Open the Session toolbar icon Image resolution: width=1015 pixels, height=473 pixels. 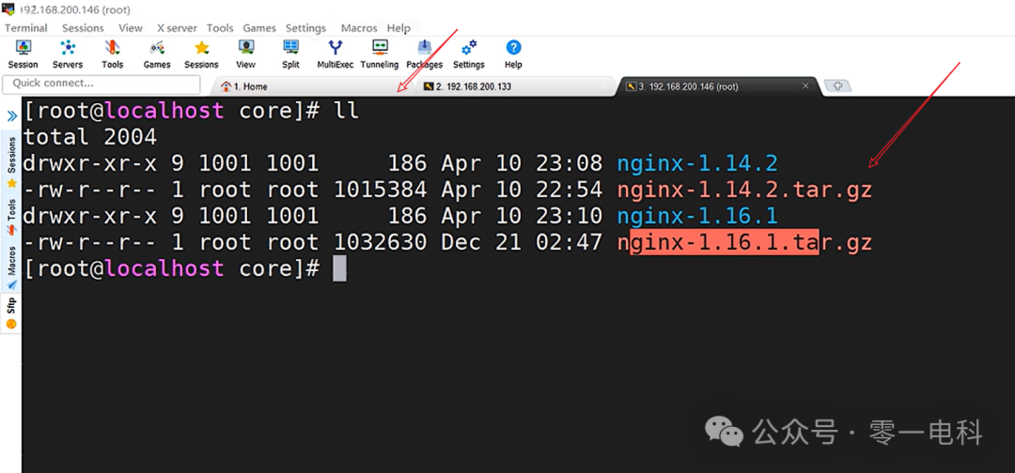(23, 54)
